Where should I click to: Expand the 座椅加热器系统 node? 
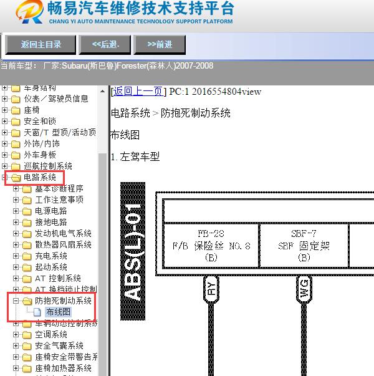(16, 368)
